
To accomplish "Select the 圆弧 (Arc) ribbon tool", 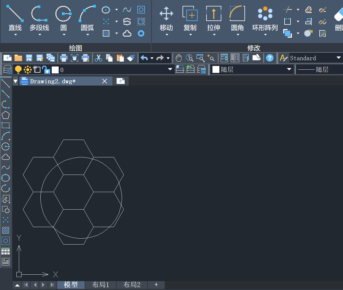I will click(87, 18).
